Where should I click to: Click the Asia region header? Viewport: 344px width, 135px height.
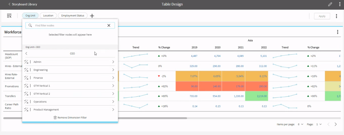tap(250, 40)
